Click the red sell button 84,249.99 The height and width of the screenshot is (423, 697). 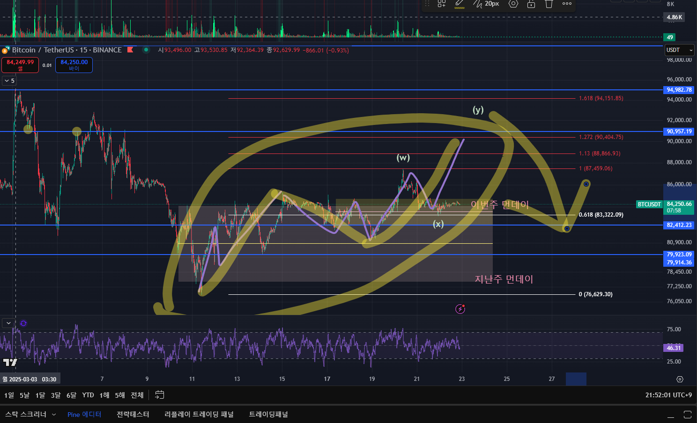20,65
